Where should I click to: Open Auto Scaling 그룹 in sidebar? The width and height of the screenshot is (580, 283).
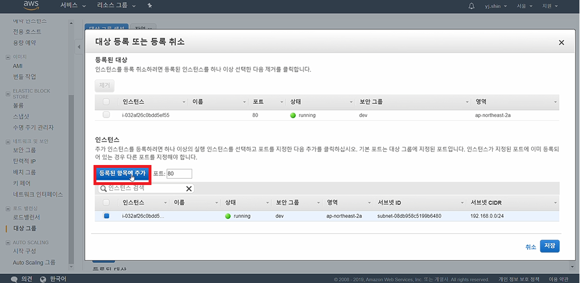34,262
